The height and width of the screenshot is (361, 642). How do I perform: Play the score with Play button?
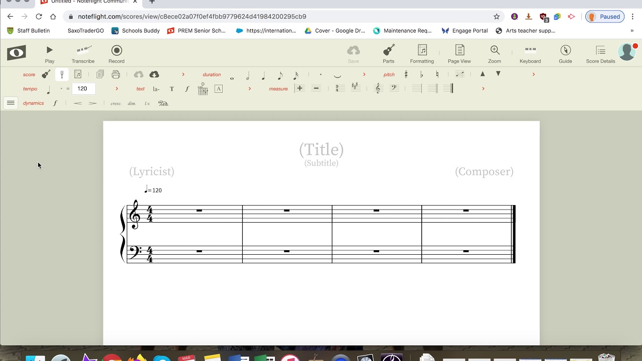(x=50, y=54)
